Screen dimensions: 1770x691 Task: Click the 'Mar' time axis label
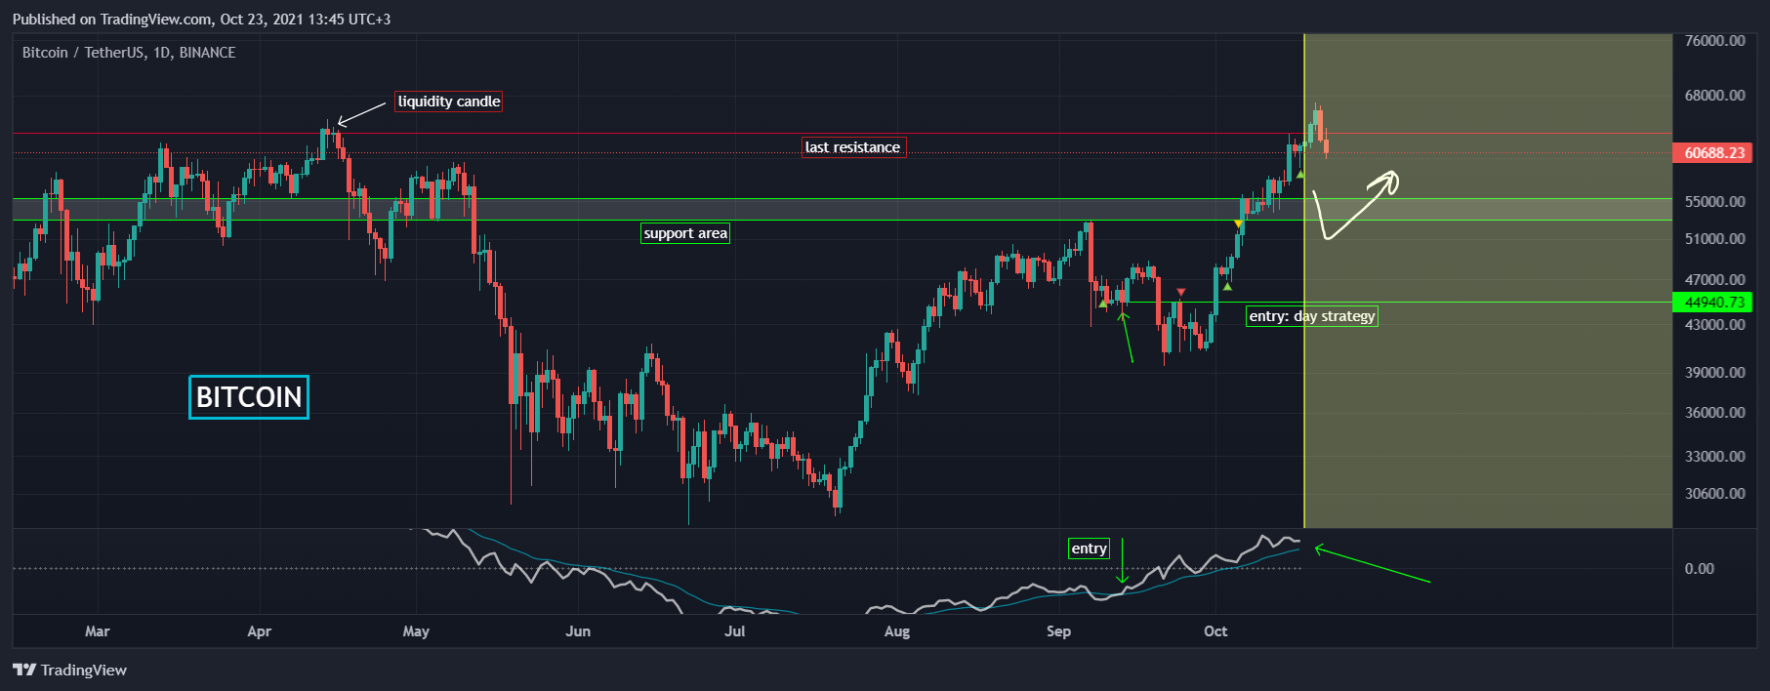click(98, 631)
